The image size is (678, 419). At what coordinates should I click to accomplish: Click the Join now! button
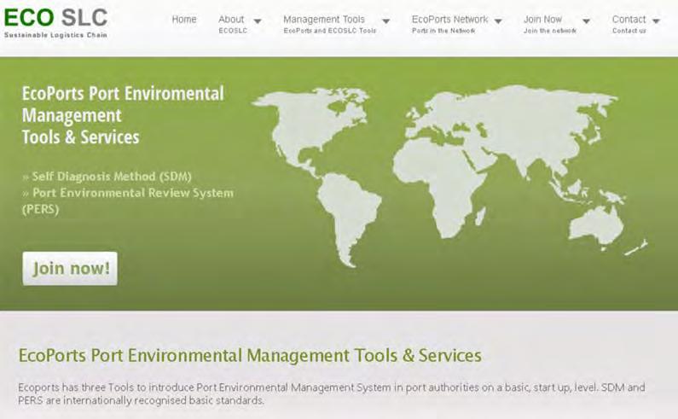[70, 268]
